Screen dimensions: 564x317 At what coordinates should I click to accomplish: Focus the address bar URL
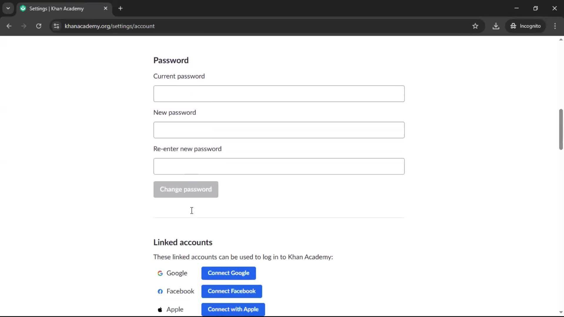click(110, 26)
